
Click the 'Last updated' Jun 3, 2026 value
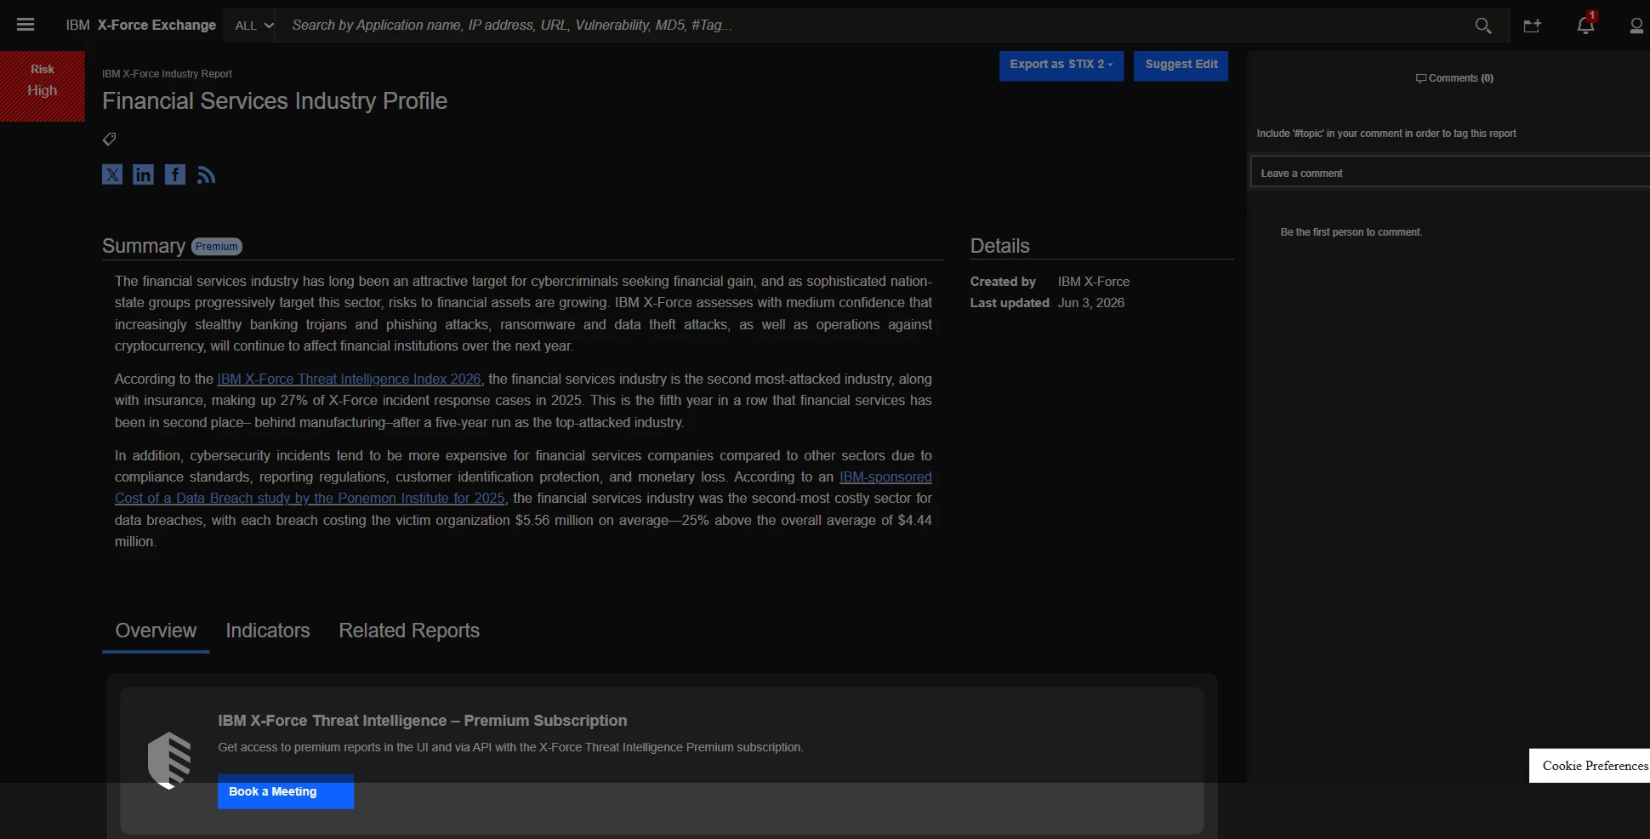(x=1091, y=303)
